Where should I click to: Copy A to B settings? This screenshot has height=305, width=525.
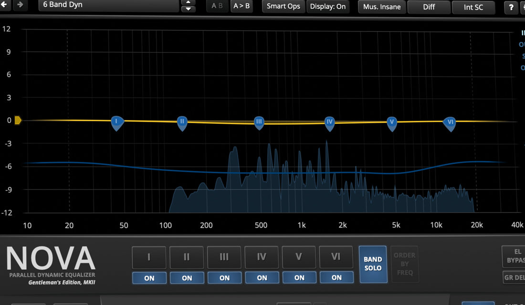[x=241, y=6]
